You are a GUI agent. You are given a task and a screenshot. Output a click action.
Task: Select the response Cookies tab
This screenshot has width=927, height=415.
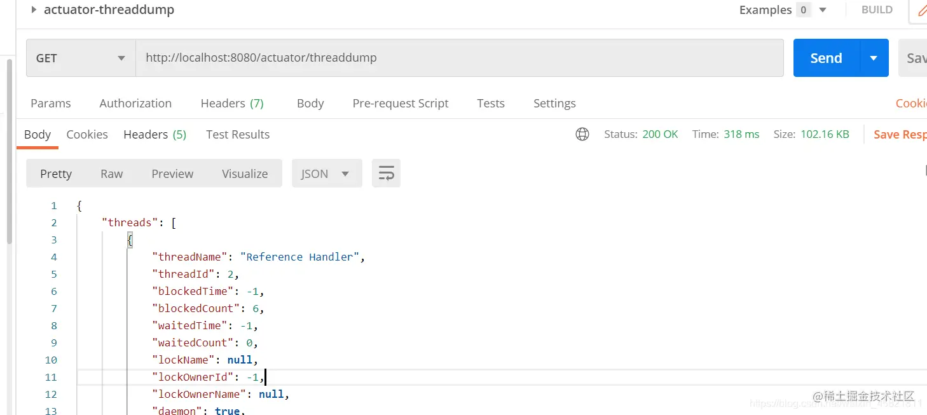pyautogui.click(x=87, y=134)
